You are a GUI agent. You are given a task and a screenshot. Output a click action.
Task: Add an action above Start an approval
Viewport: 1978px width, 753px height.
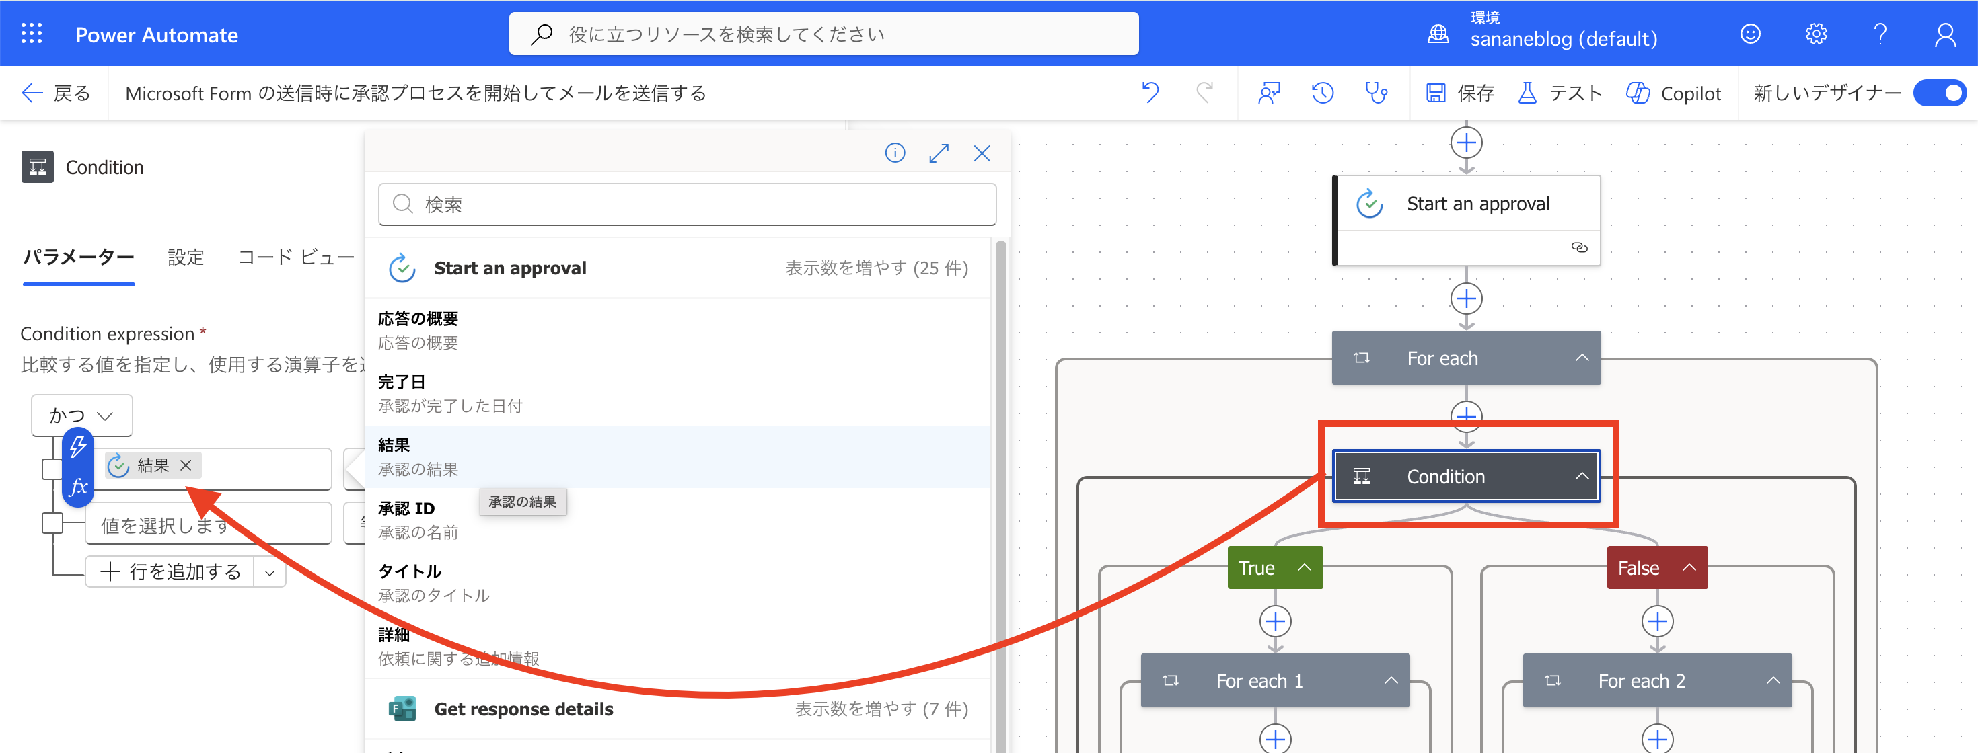[x=1466, y=143]
